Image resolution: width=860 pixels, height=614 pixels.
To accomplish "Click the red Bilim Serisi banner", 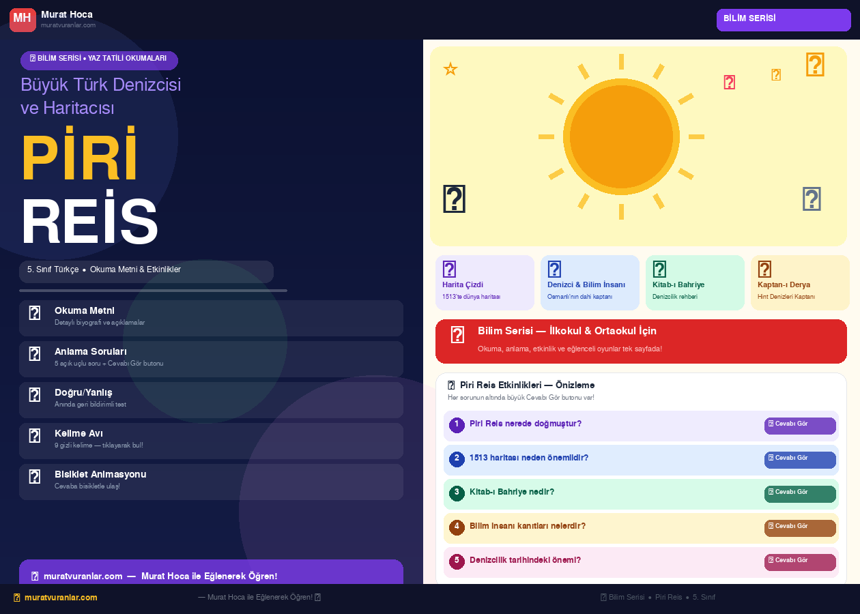I will [641, 341].
